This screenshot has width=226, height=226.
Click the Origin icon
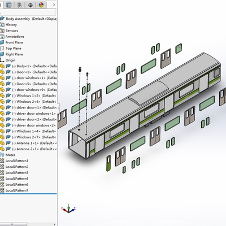point(2,60)
